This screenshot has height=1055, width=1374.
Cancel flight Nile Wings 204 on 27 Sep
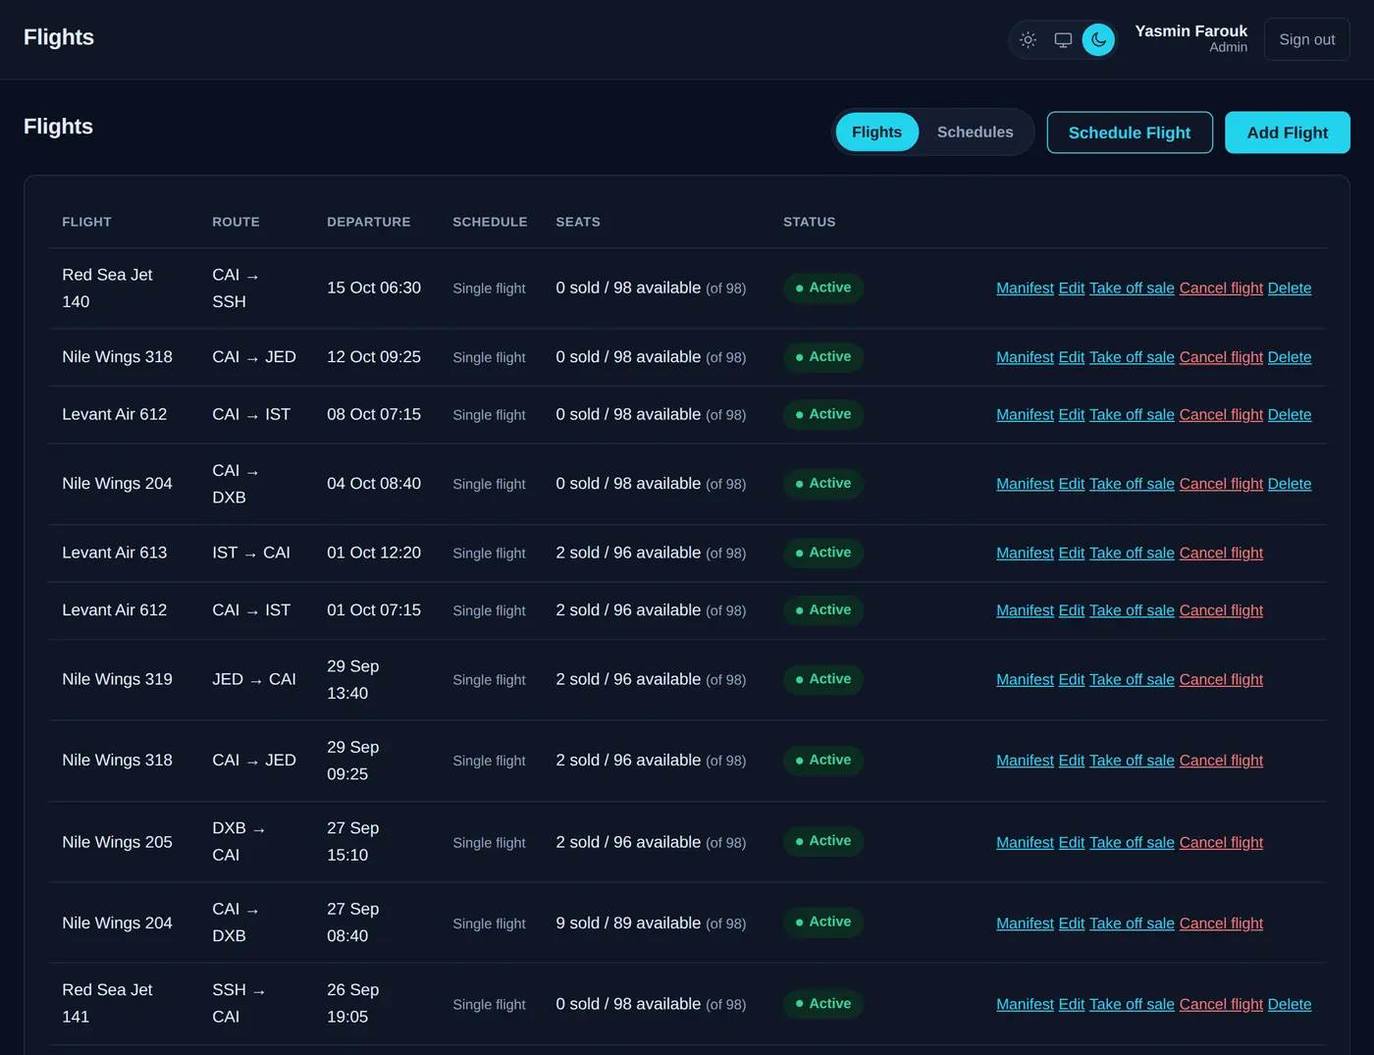tap(1221, 923)
